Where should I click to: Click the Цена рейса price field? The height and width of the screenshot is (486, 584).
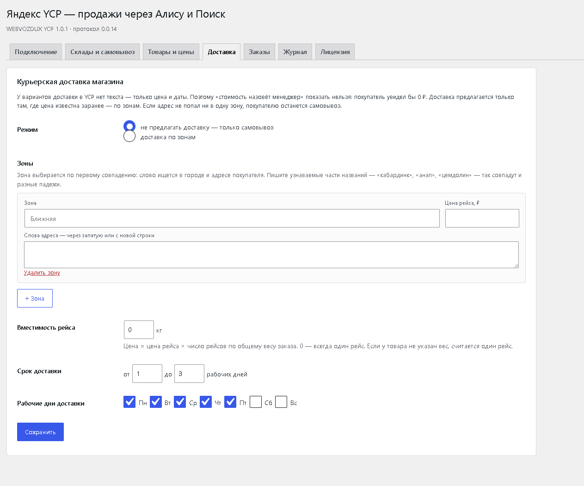tap(482, 218)
